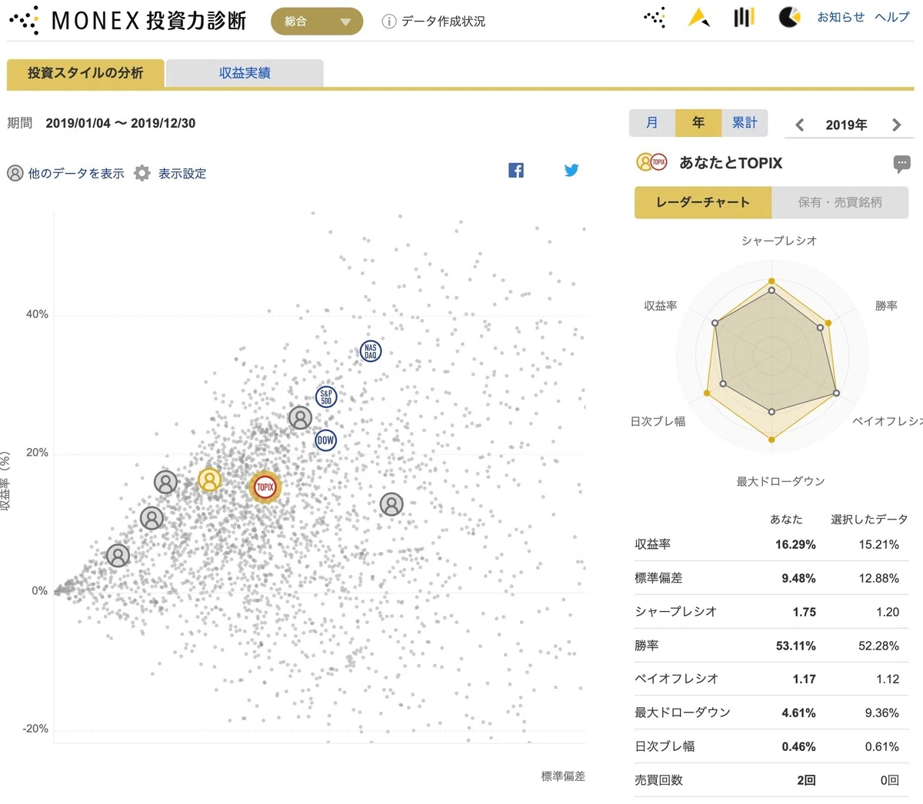This screenshot has width=923, height=804.
Task: Click the gear icon for 表示設定
Action: (x=142, y=173)
